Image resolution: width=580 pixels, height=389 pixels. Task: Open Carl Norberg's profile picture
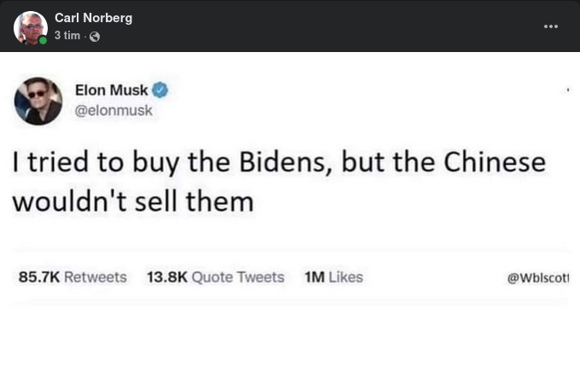(30, 27)
